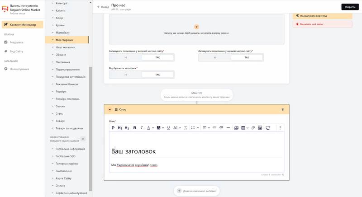Viewport: 362px width, 197px height.
Task: Click Додати компонент до Макет button
Action: click(197, 191)
